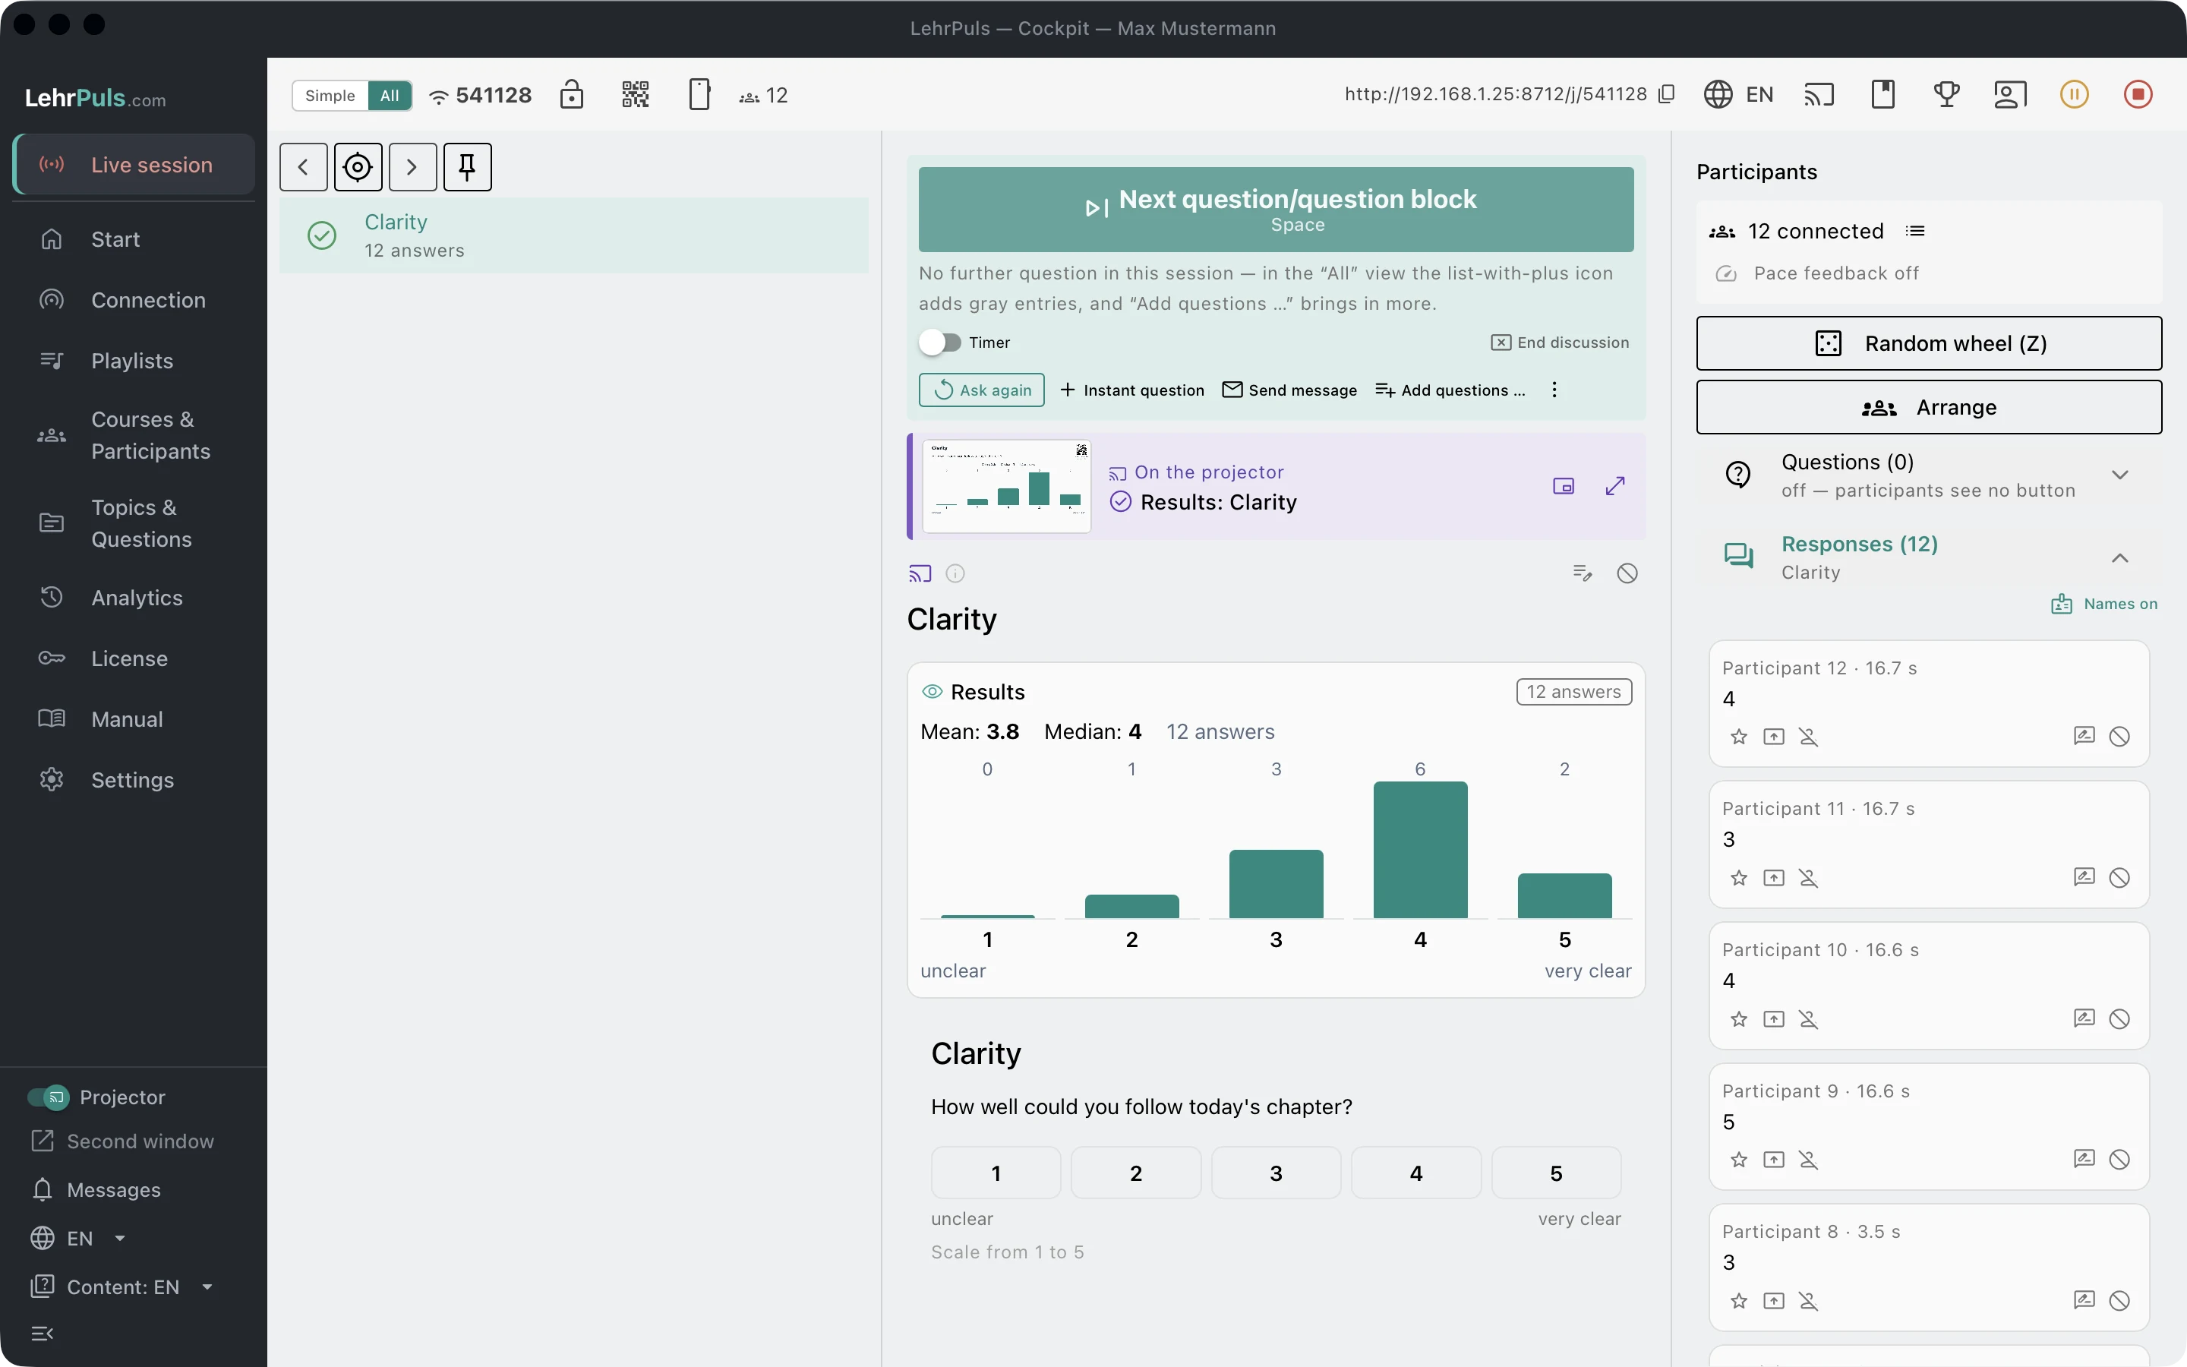This screenshot has width=2187, height=1367.
Task: Copy the join URL with copy icon
Action: [1667, 94]
